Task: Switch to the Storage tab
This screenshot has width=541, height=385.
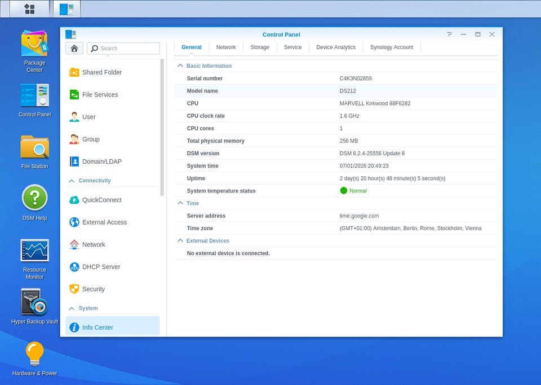Action: click(x=260, y=47)
